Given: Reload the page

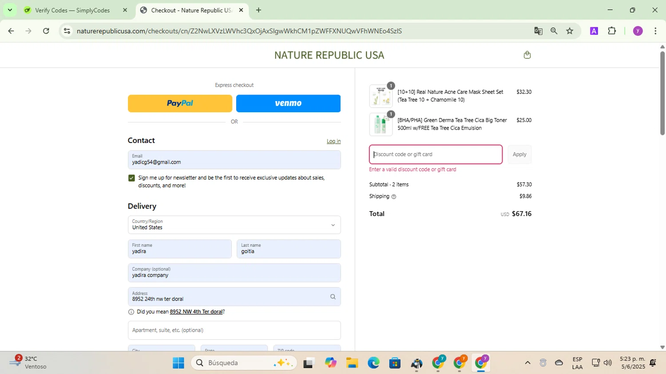Looking at the screenshot, I should (x=46, y=31).
